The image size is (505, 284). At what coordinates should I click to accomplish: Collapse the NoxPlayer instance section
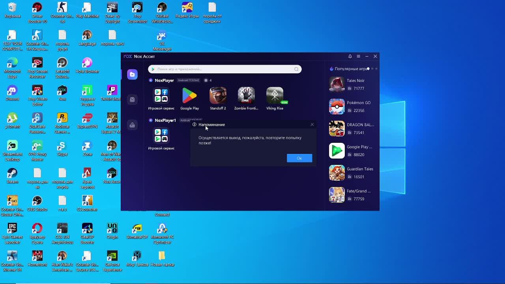[x=151, y=80]
